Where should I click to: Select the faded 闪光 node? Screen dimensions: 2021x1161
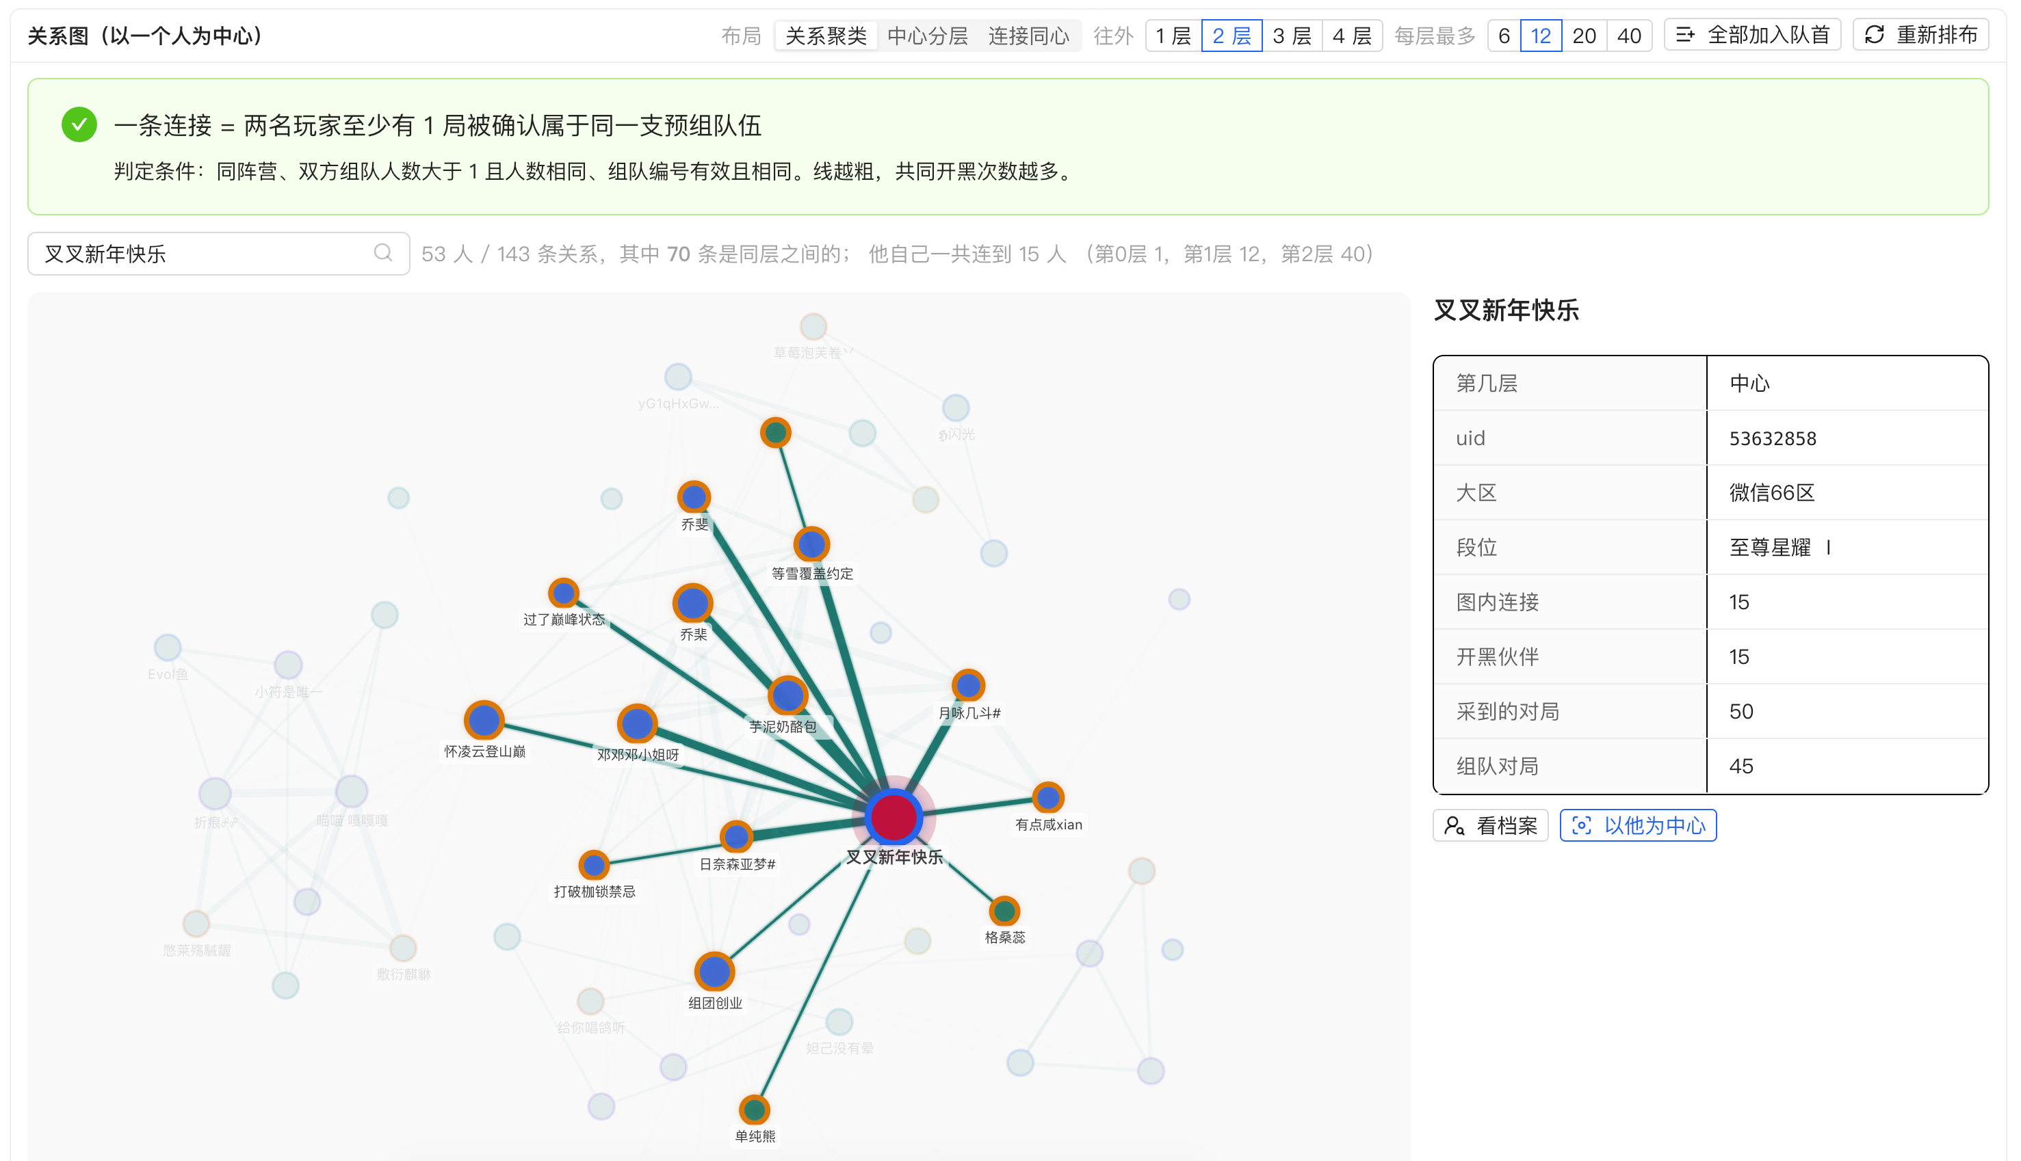coord(955,408)
